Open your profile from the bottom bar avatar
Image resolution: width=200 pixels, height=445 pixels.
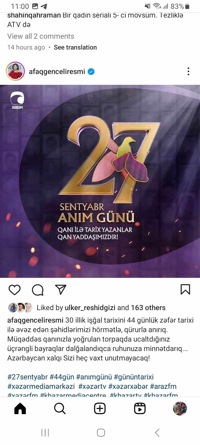point(180,409)
